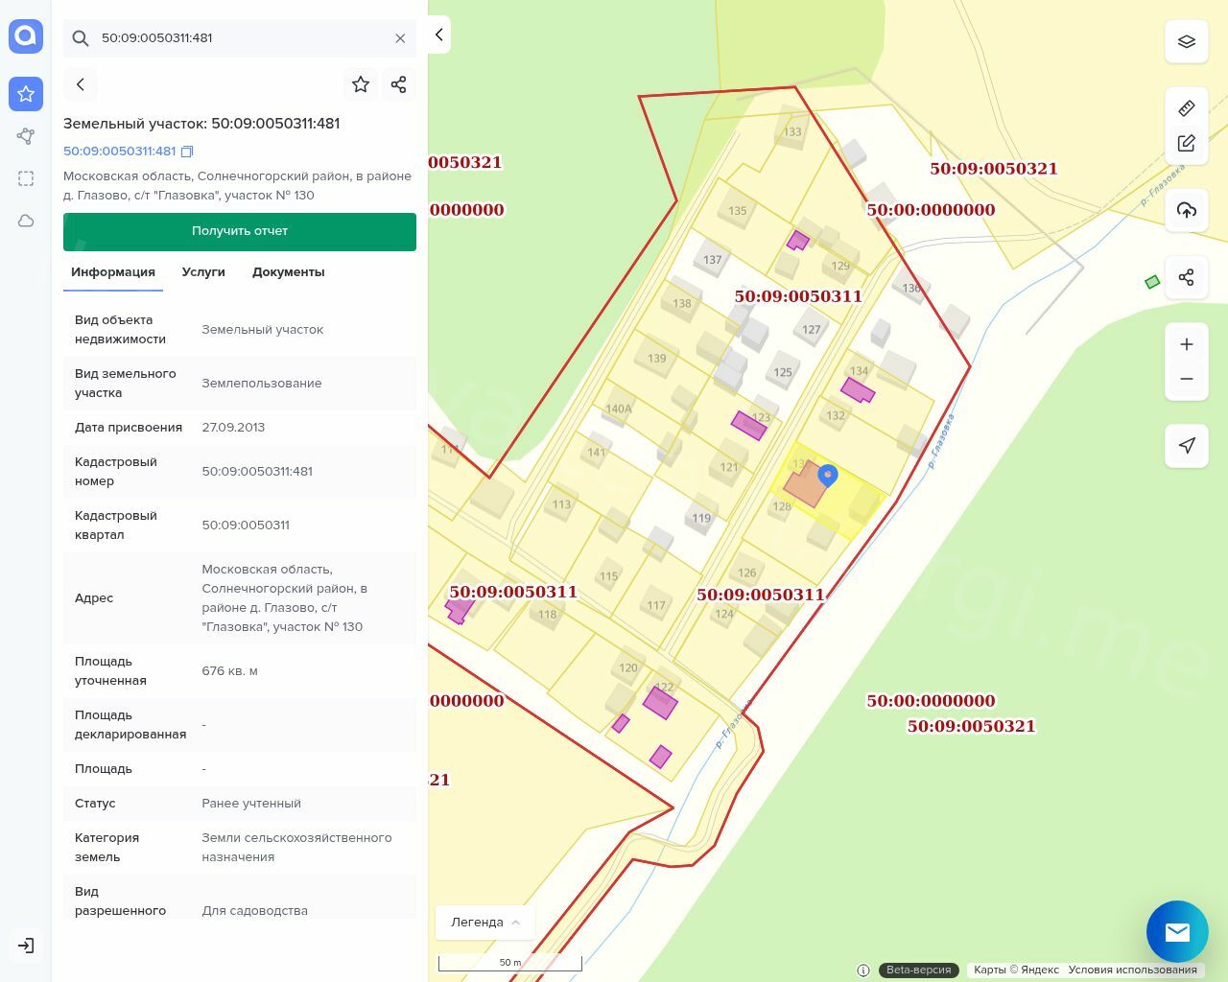Click the cadastral number search field
Viewport: 1228px width, 982px height.
click(240, 38)
